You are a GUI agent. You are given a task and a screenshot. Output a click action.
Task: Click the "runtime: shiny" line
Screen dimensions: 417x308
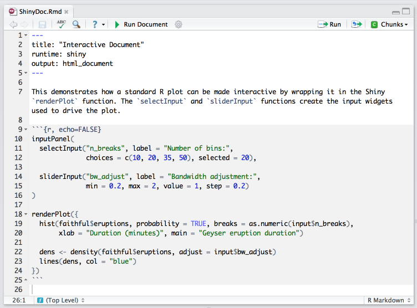point(59,54)
